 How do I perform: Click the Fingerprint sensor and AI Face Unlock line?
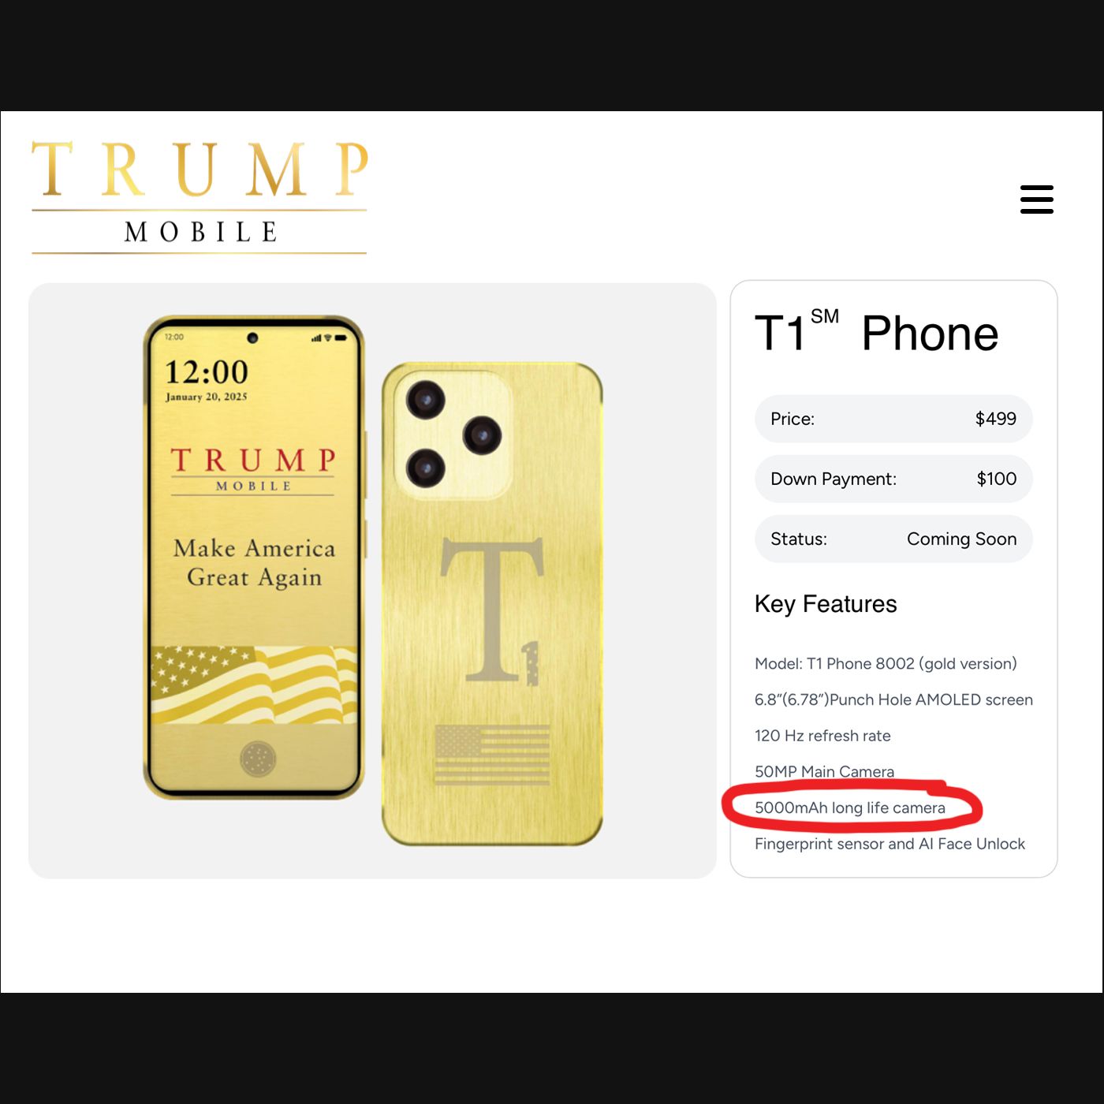(890, 844)
